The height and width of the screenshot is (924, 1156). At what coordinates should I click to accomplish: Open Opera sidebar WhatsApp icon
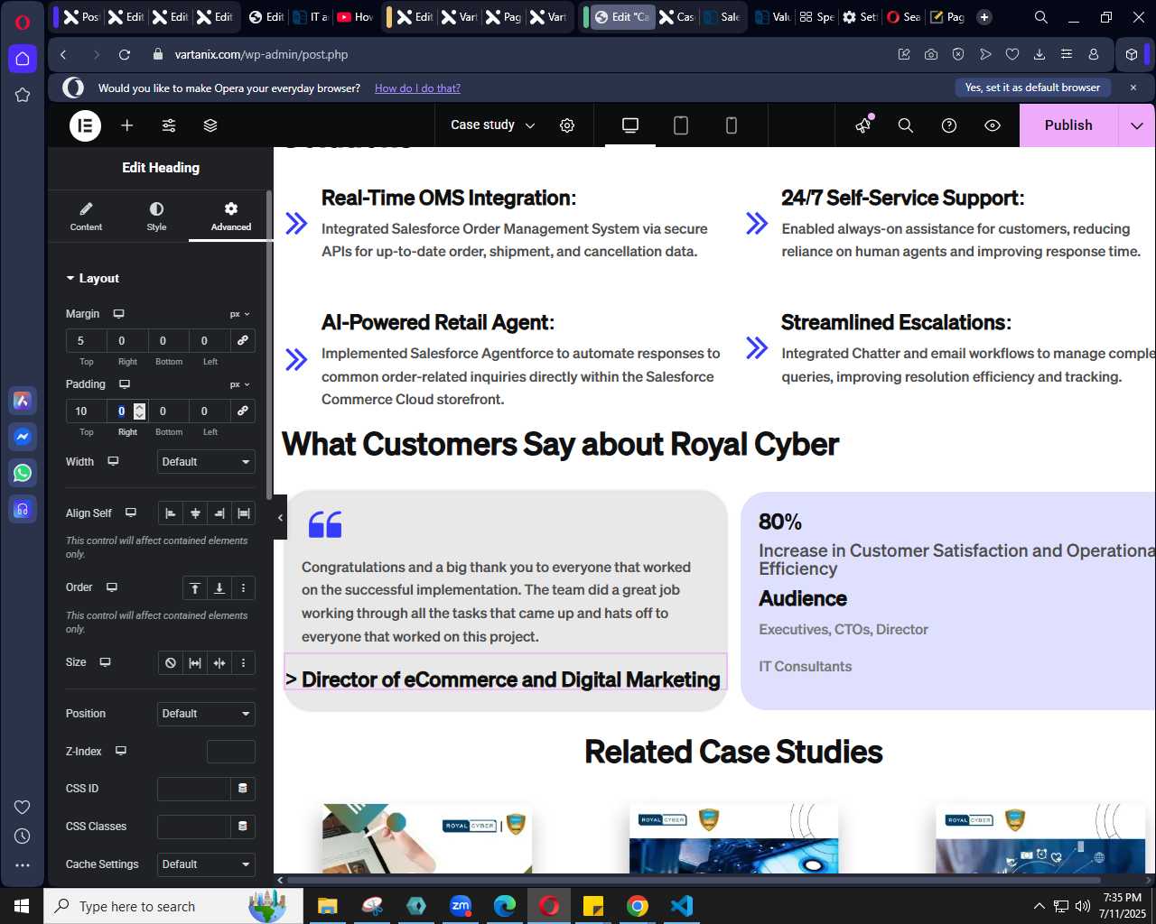tap(23, 473)
